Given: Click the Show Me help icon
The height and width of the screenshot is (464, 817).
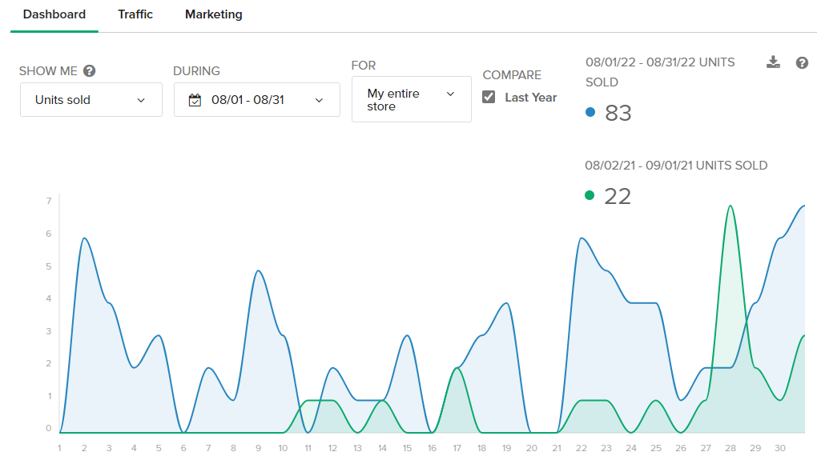Looking at the screenshot, I should pyautogui.click(x=90, y=70).
